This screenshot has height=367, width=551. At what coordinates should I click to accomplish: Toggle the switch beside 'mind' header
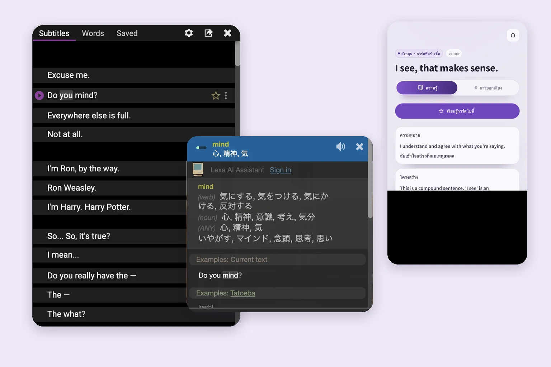click(x=202, y=148)
